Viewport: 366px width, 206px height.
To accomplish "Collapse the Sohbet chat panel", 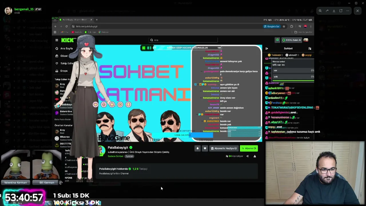I will point(267,49).
